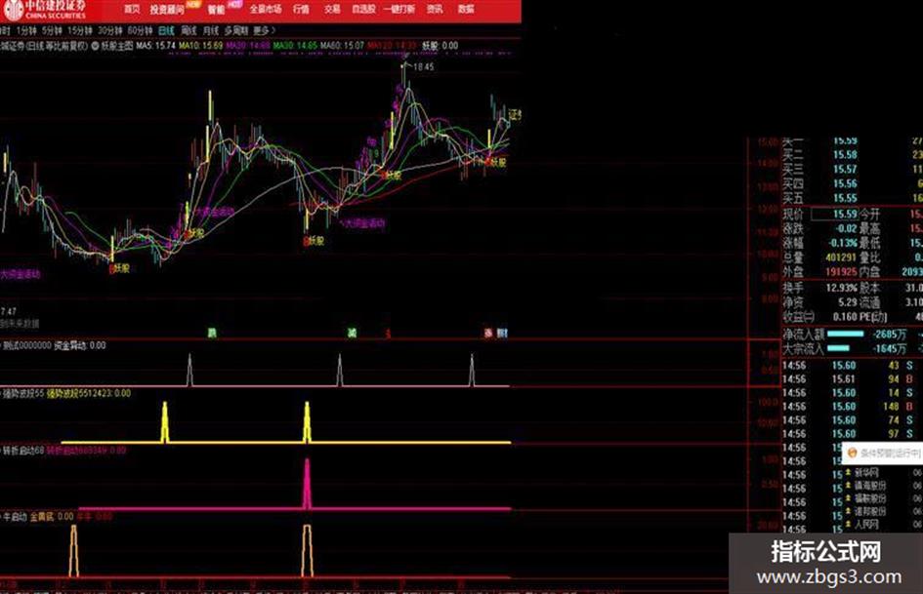This screenshot has width=923, height=594.
Task: Click the 大资金活动 label in chart center
Action: pos(365,223)
